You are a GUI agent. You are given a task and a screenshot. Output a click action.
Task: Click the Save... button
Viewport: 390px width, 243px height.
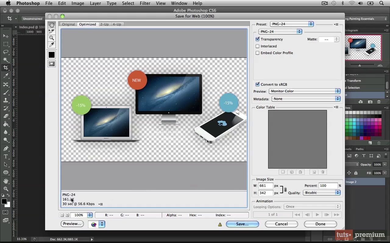coord(243,224)
